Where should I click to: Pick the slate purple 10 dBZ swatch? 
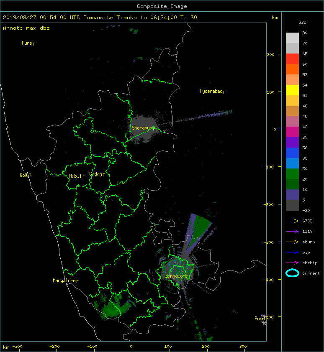pos(292,194)
